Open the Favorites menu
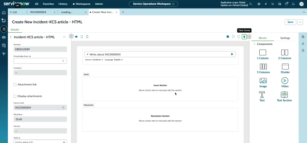 (48, 4)
